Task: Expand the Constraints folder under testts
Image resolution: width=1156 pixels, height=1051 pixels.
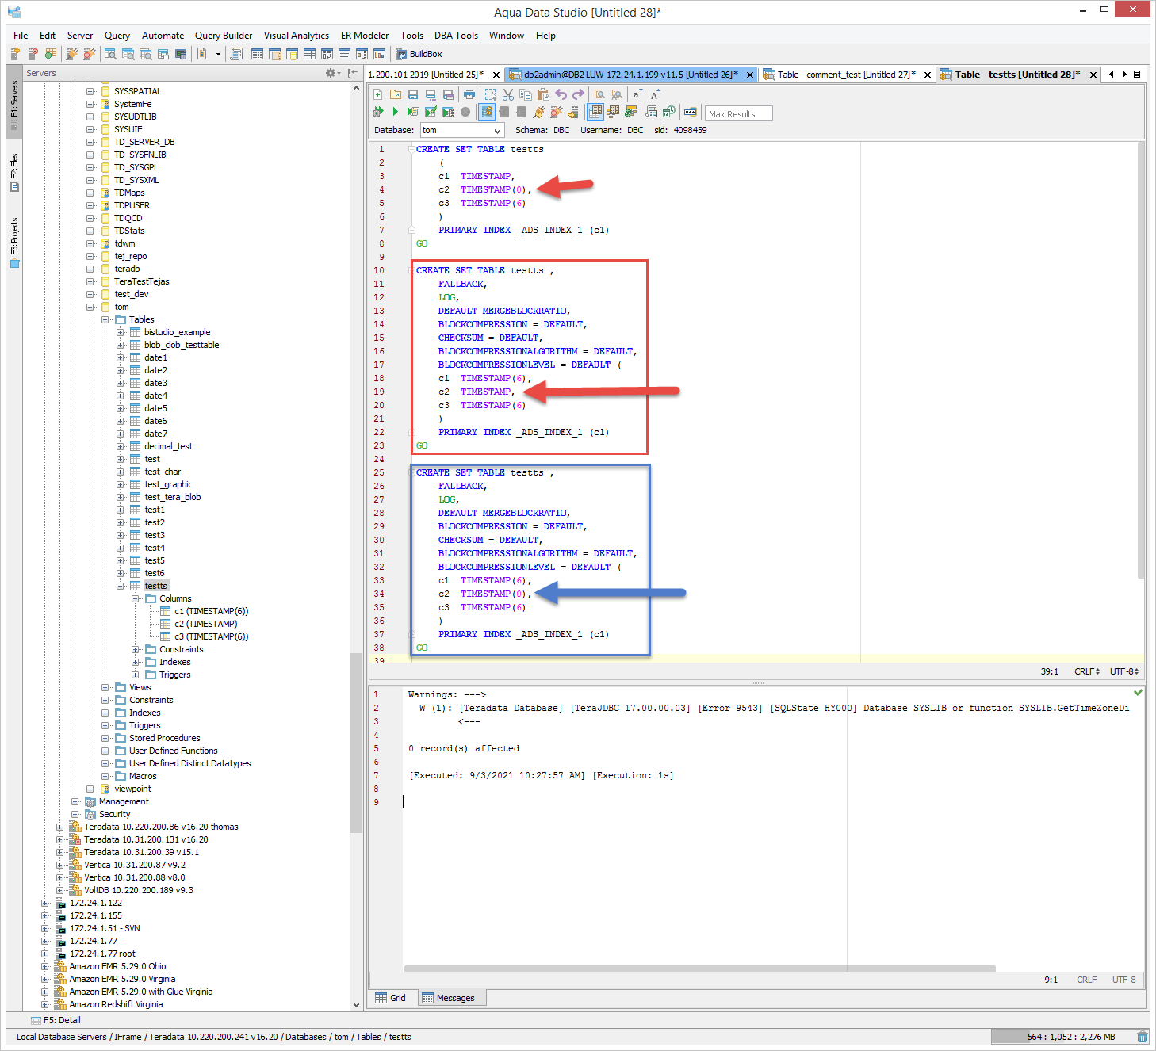Action: tap(136, 649)
